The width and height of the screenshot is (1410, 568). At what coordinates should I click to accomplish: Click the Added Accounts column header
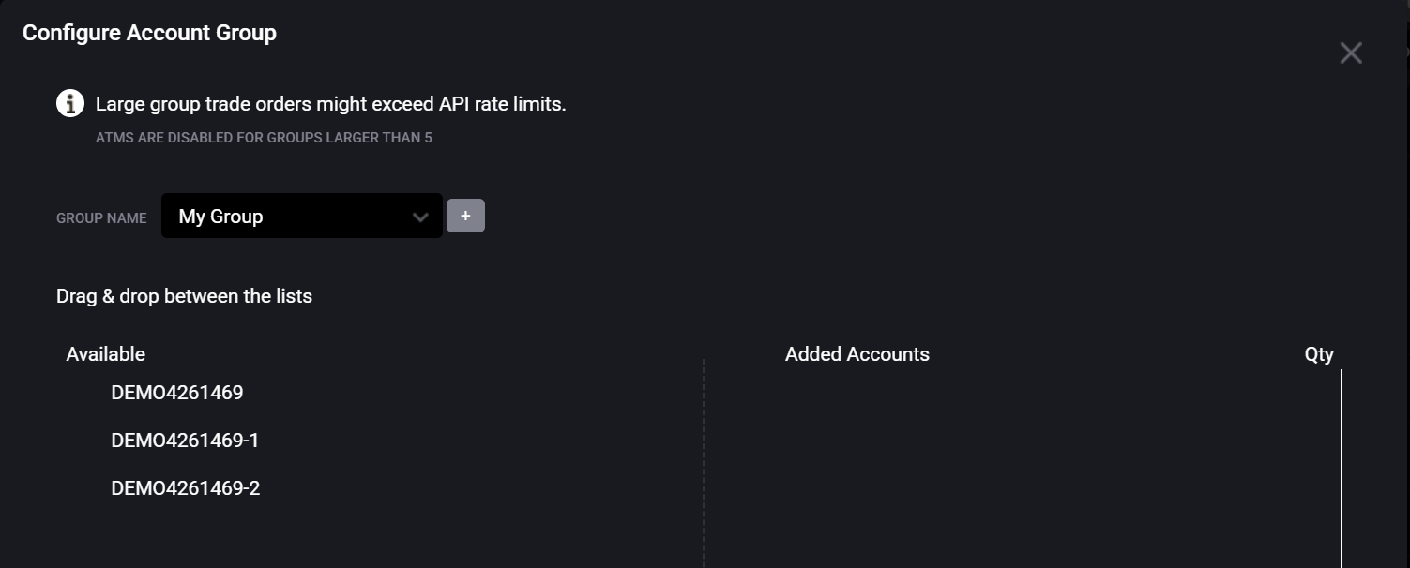(857, 354)
